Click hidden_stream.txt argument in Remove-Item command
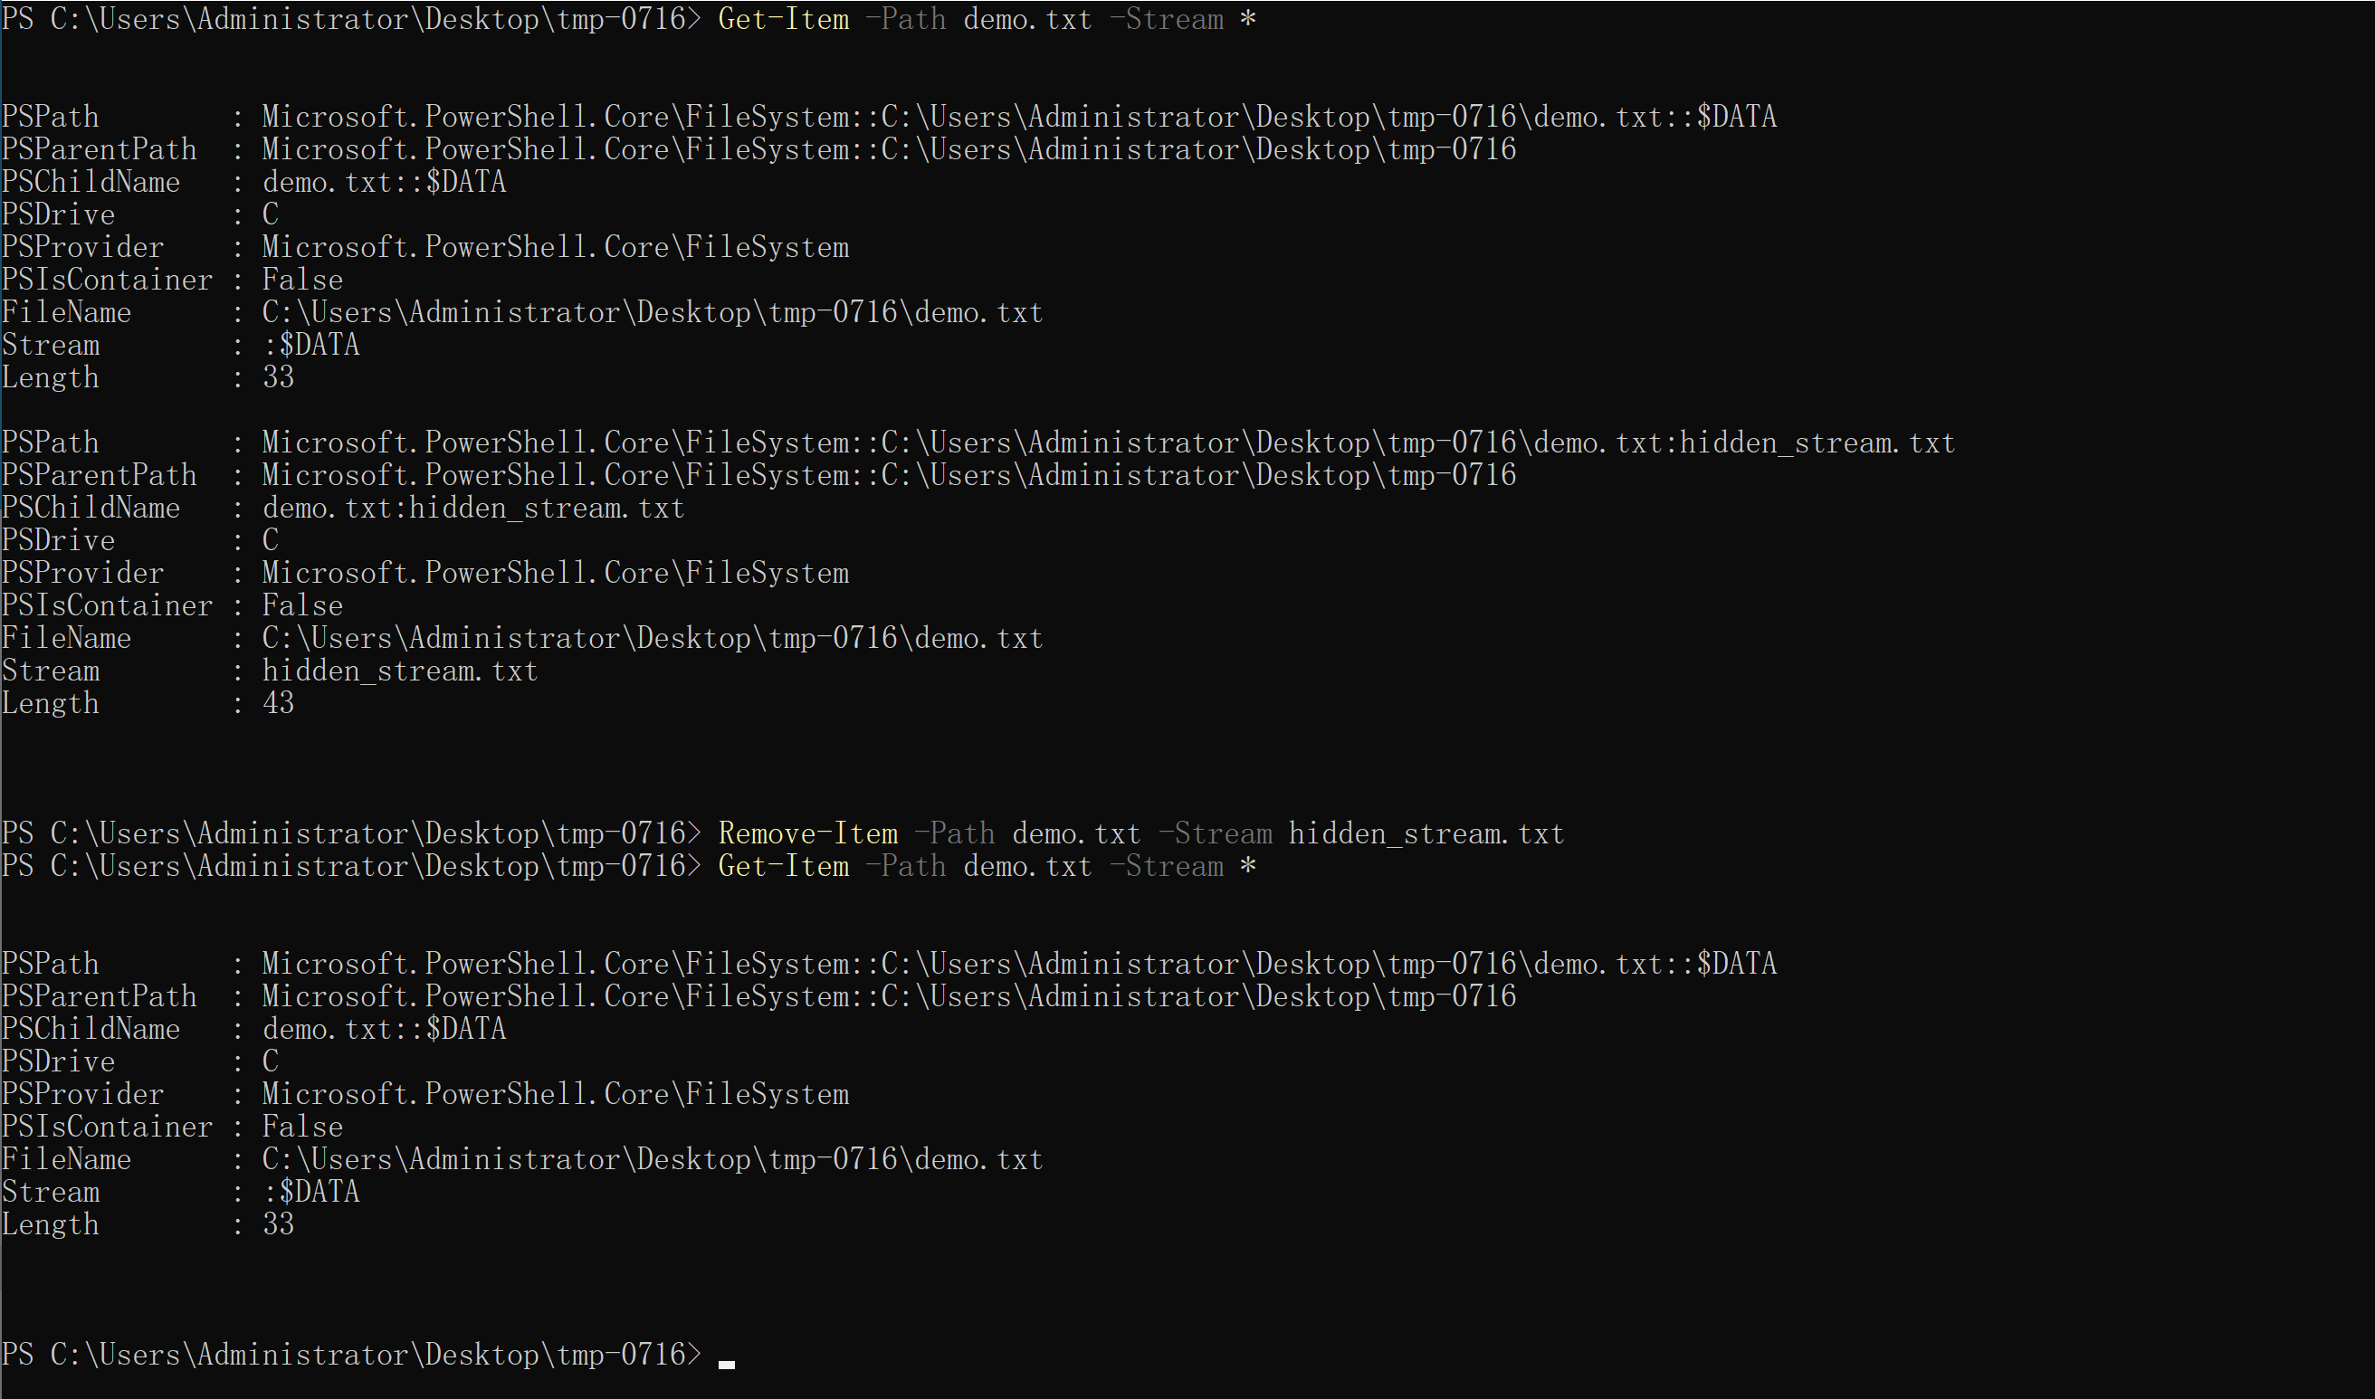The width and height of the screenshot is (2375, 1399). coord(1426,833)
